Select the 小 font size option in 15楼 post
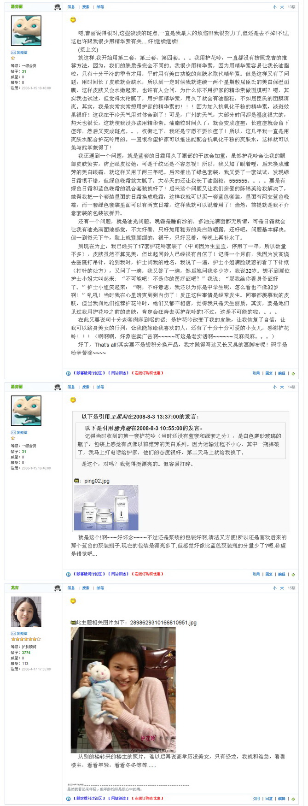 (x=275, y=588)
